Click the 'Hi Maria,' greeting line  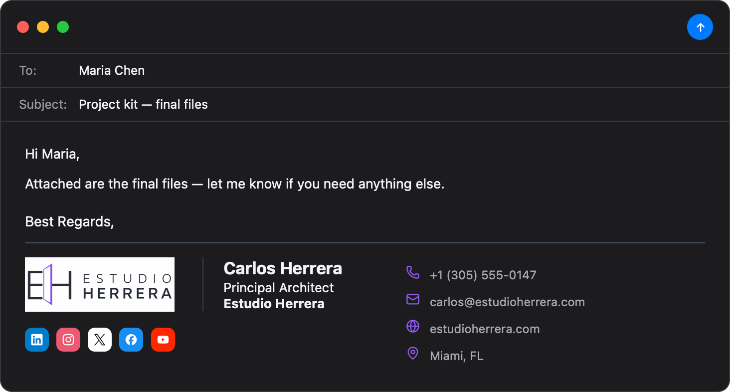pyautogui.click(x=52, y=154)
